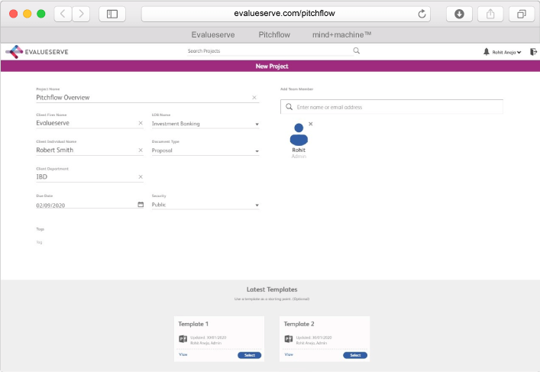This screenshot has height=372, width=540.
Task: Switch to the Pitchflow tab
Action: [x=274, y=35]
